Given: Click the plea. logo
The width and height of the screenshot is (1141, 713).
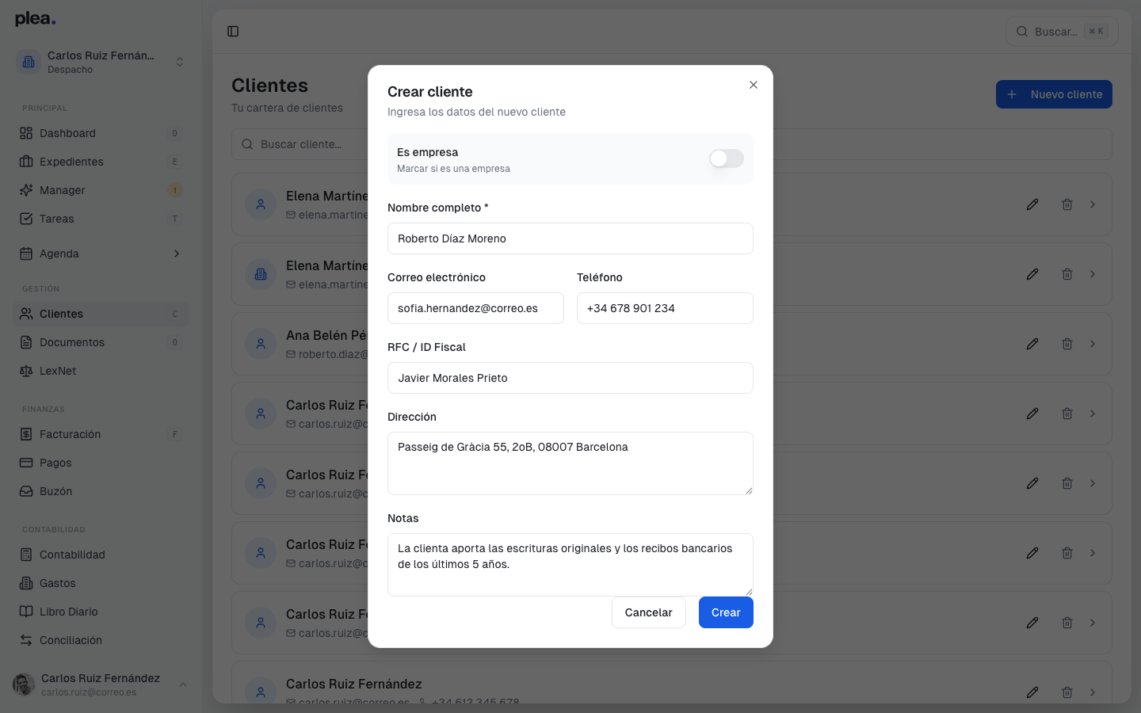Looking at the screenshot, I should click(36, 19).
